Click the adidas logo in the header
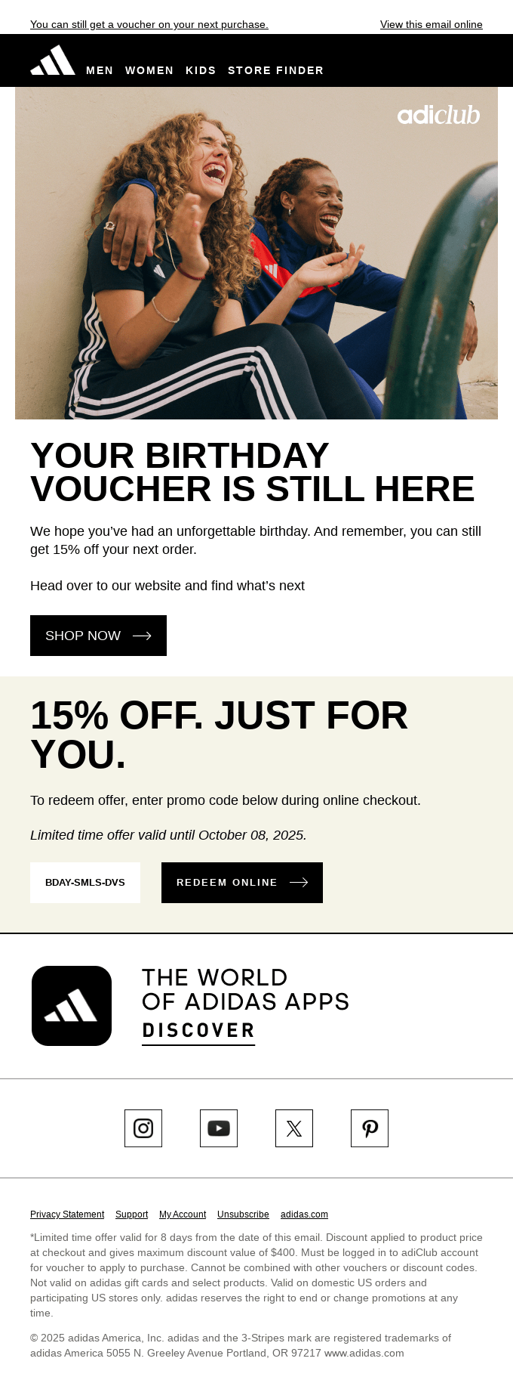513x1380 pixels. tap(51, 60)
